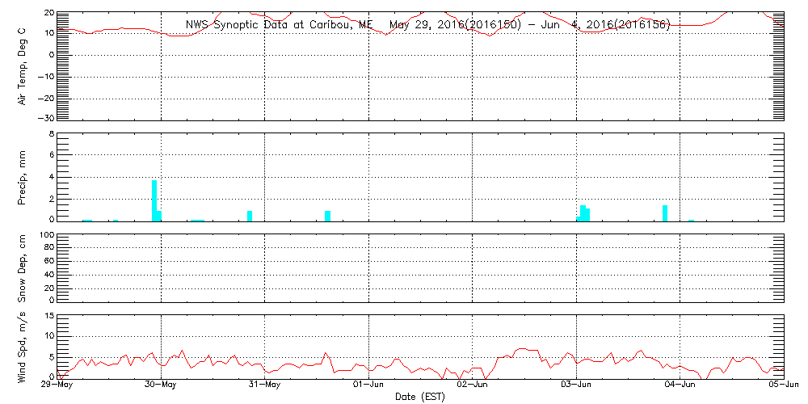Select the 30-May date tick label
The image size is (808, 404).
pos(162,385)
